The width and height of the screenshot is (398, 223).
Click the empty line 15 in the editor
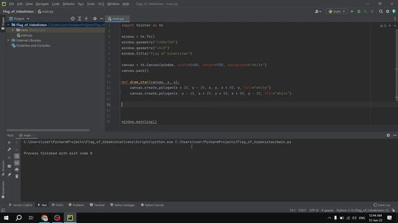[245, 105]
